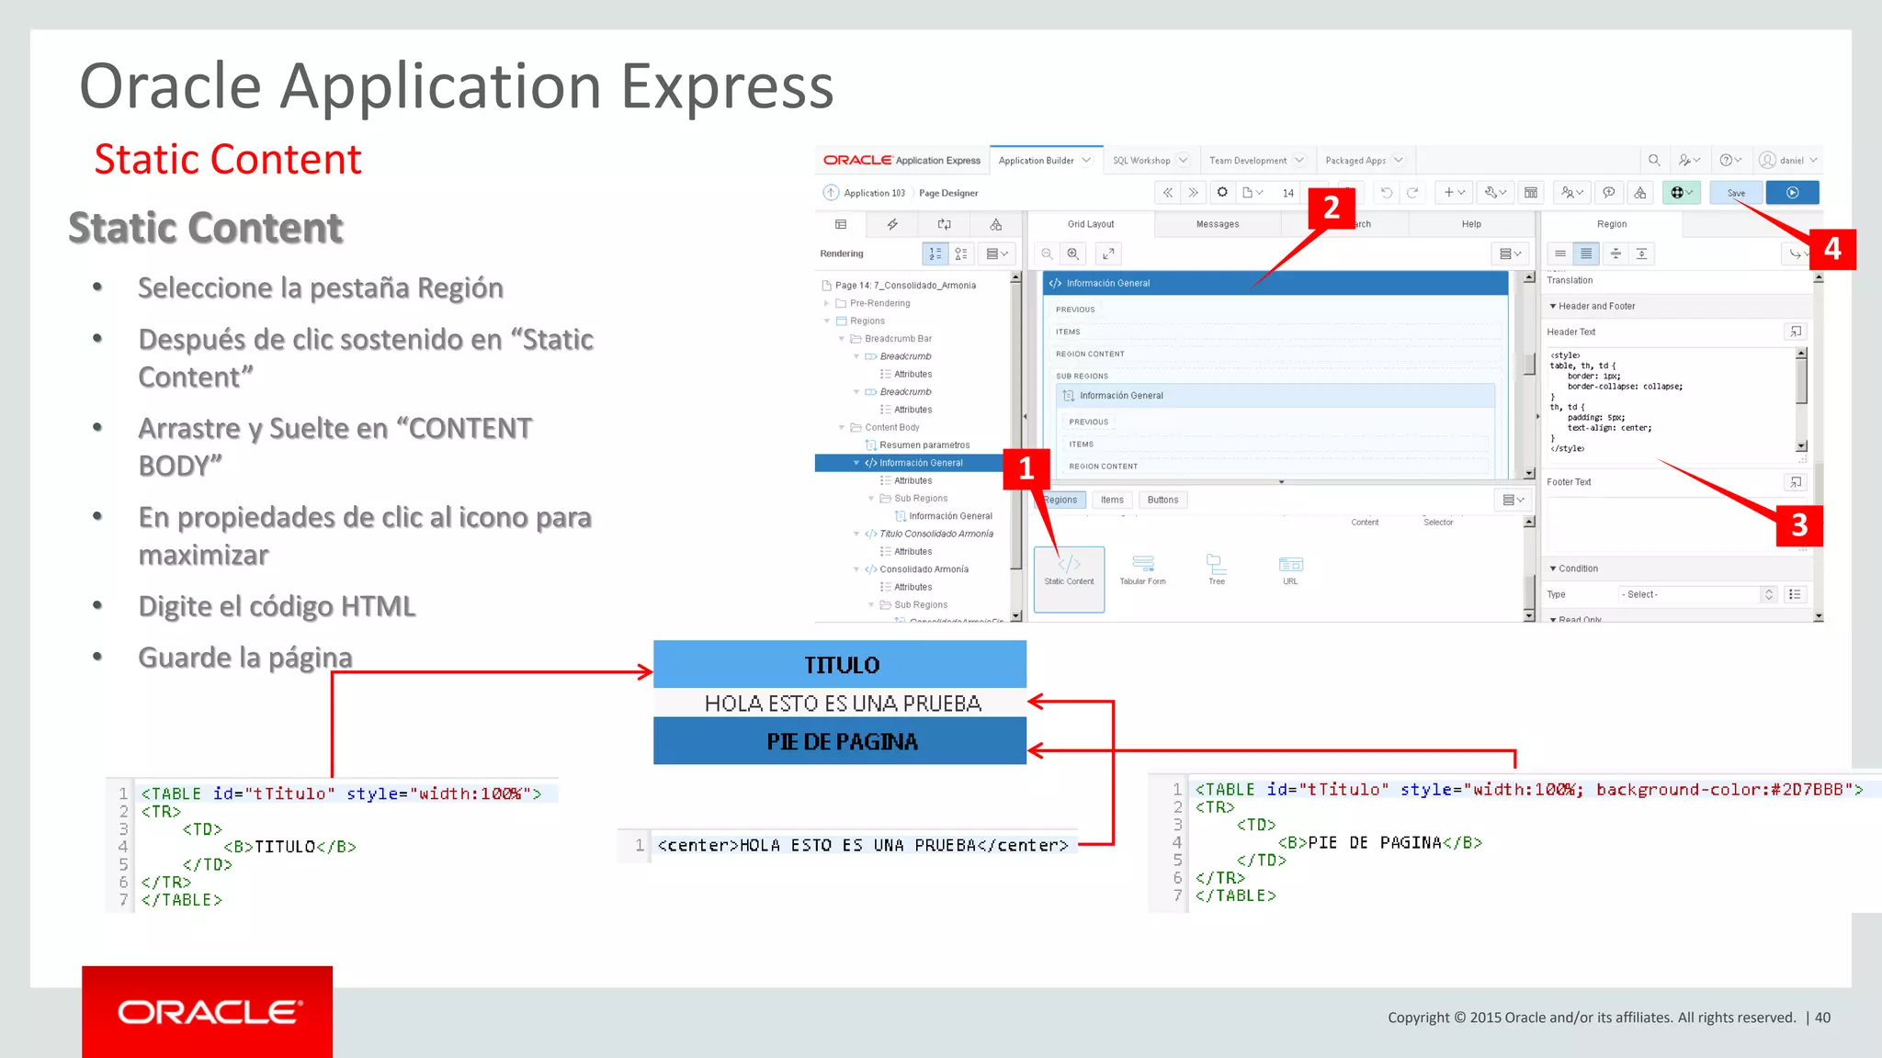This screenshot has height=1058, width=1882.
Task: Select the Tree region type
Action: tap(1216, 569)
